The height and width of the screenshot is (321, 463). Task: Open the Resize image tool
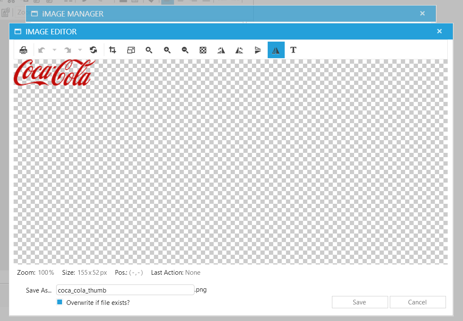click(x=131, y=50)
